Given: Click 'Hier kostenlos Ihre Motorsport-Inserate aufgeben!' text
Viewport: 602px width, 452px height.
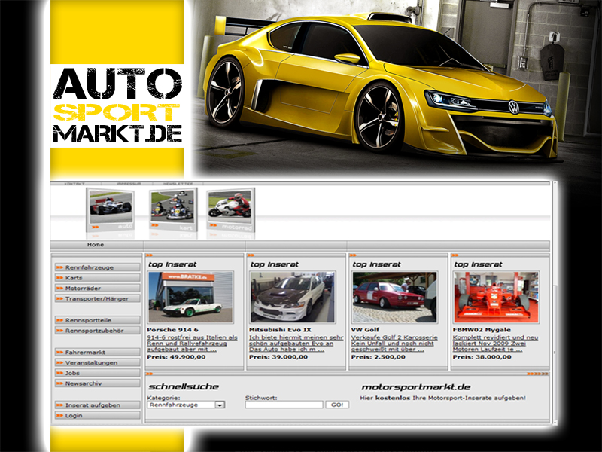Looking at the screenshot, I should (443, 398).
